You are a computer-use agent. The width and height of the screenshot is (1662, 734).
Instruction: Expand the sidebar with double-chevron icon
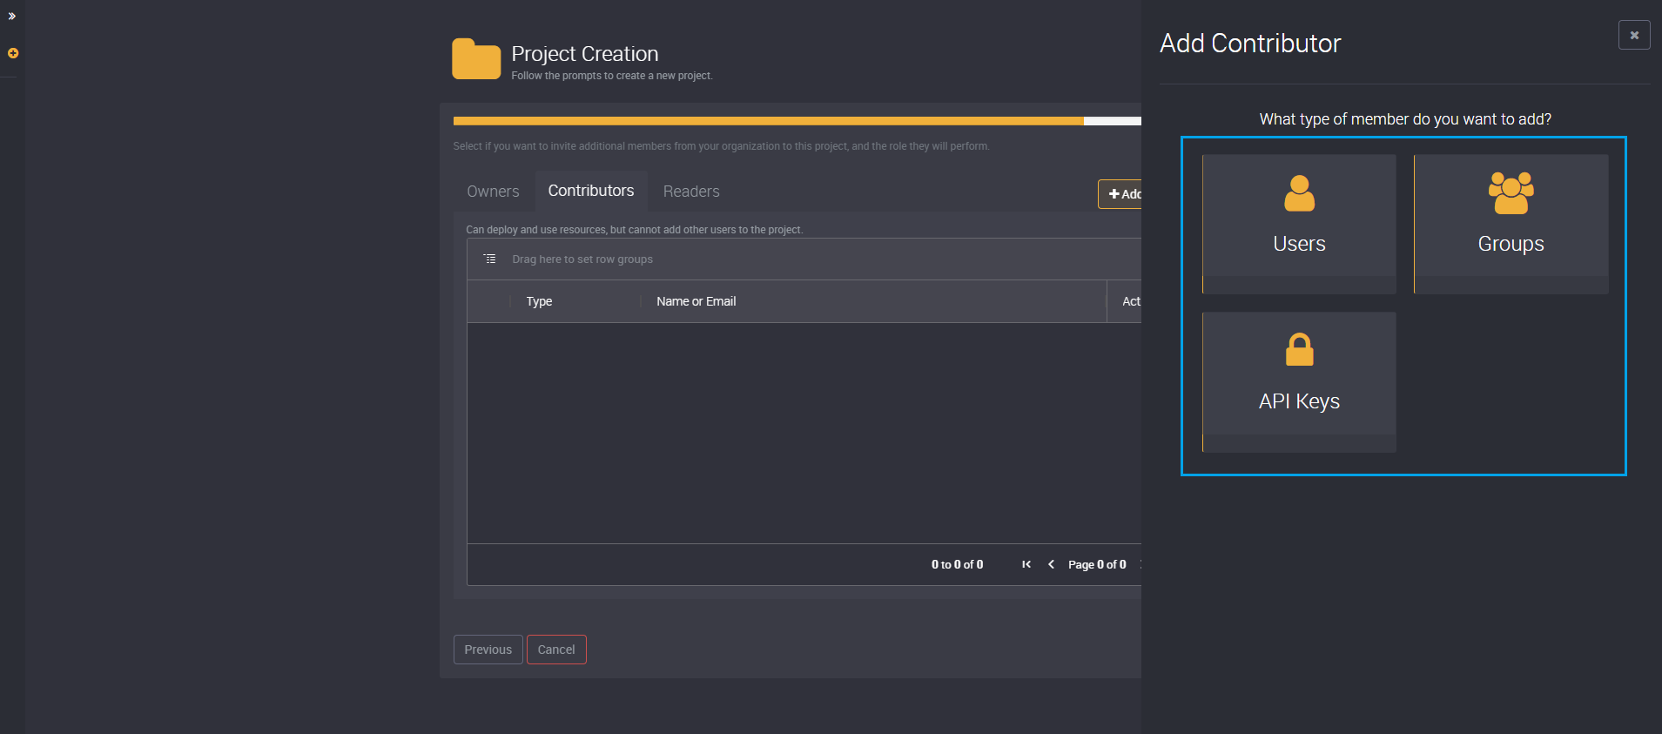(12, 16)
